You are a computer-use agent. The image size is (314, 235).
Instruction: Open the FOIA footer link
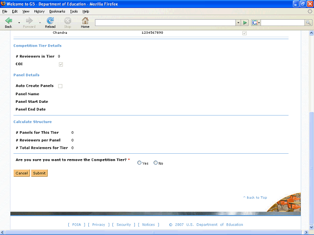[77, 224]
